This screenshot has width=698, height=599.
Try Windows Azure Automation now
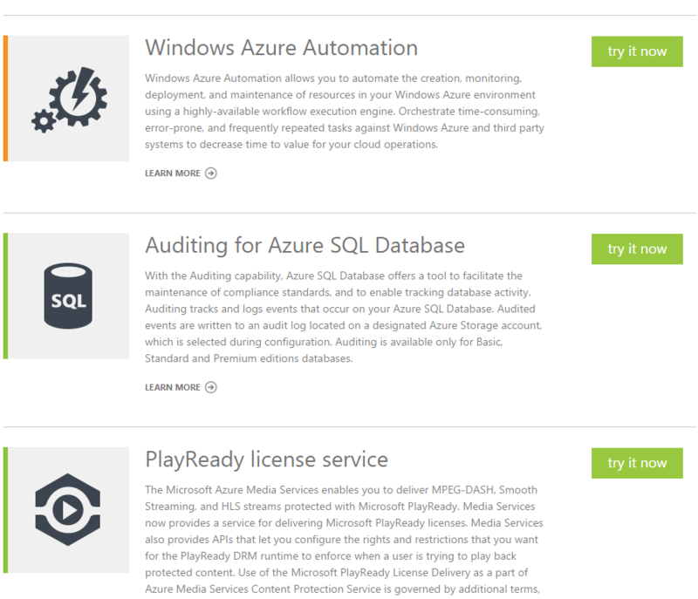click(637, 51)
